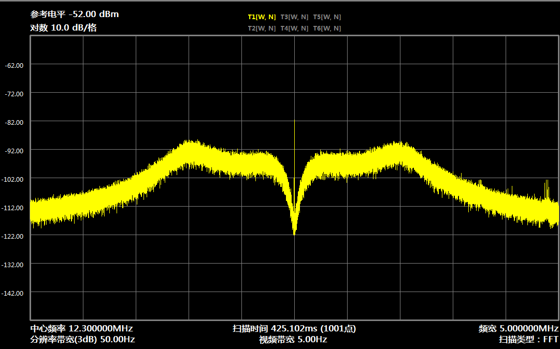Click the spurious spike near right edge

tap(546, 186)
